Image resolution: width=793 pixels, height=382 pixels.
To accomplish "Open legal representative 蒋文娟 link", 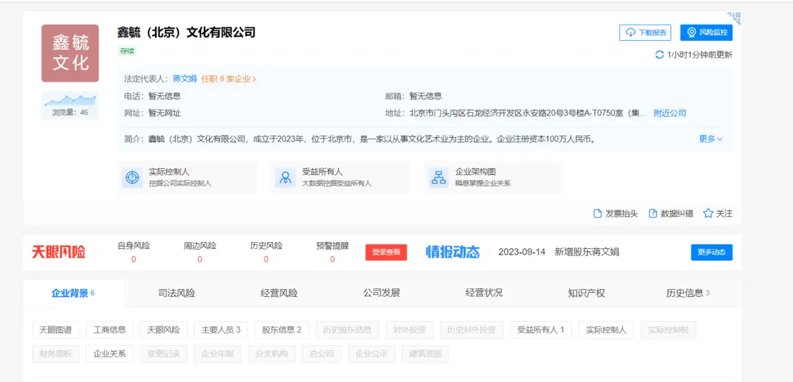I will pyautogui.click(x=185, y=79).
